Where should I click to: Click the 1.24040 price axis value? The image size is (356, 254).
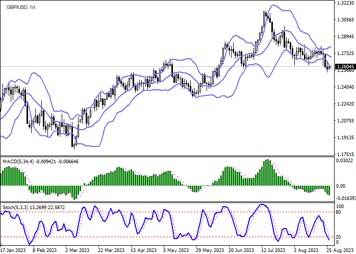(345, 87)
